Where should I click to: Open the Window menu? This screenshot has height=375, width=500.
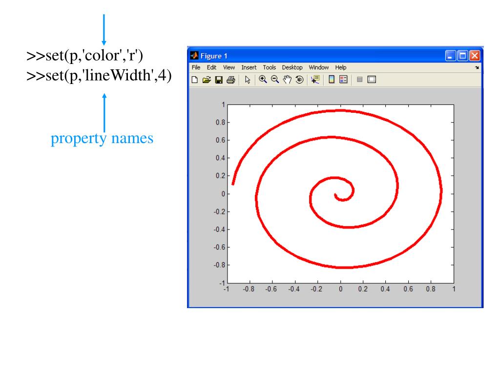pyautogui.click(x=318, y=67)
